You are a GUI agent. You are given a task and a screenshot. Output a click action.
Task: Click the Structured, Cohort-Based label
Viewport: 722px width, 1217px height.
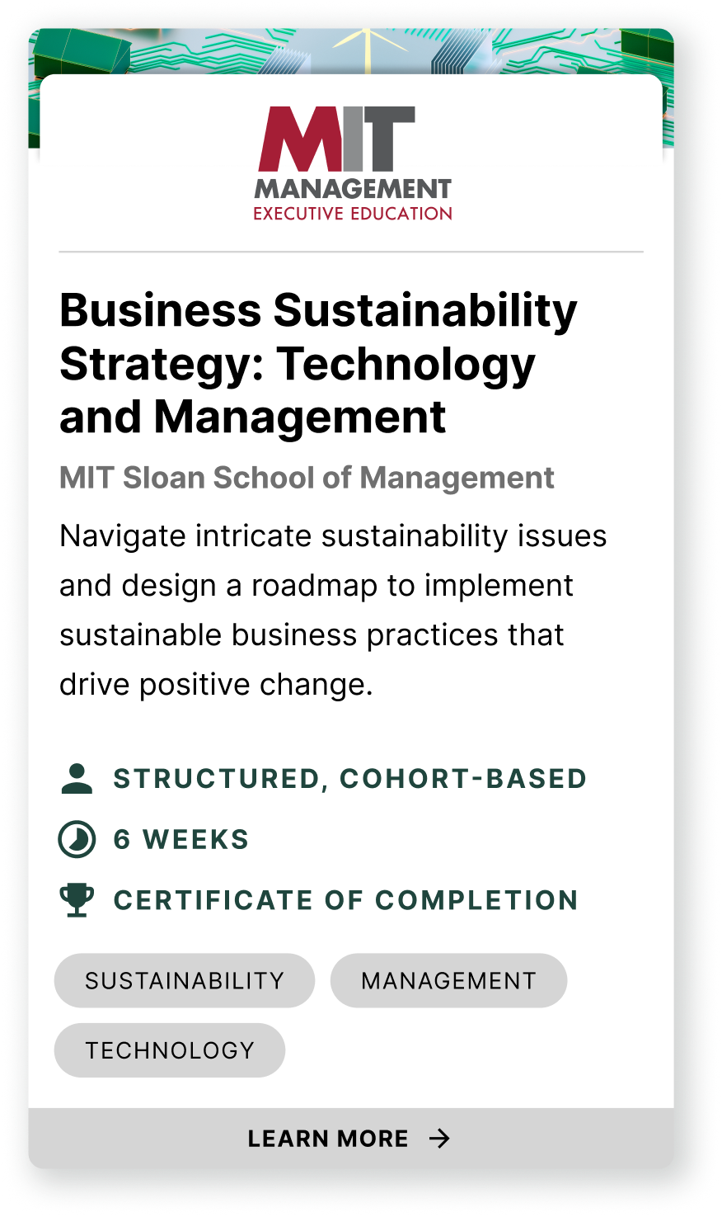(349, 779)
